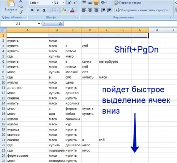177x163 pixels.
Task: Align cell content to the bottom
Action: pos(96,3)
